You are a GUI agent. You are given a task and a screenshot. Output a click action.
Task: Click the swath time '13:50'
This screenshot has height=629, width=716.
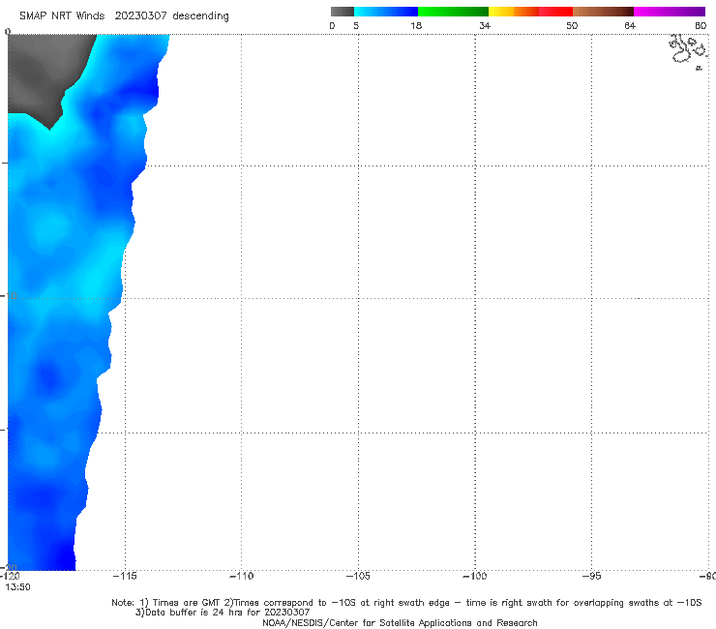click(17, 587)
